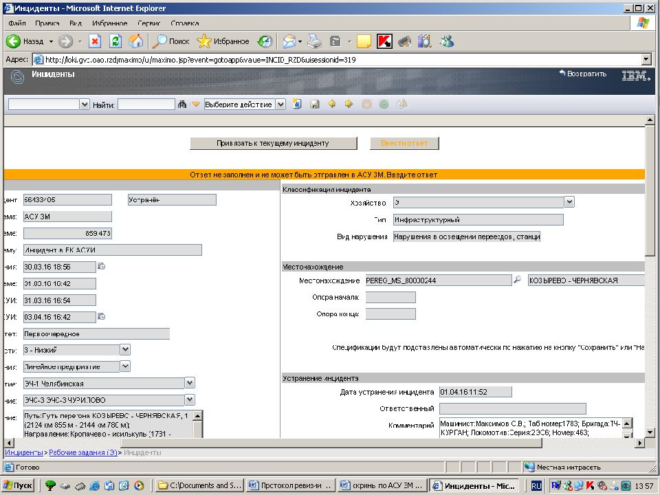Click the 'Опора начала' input field
The image size is (660, 495).
coord(390,297)
